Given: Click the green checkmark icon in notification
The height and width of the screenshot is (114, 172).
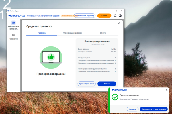Looking at the screenshot, I should [115, 97].
